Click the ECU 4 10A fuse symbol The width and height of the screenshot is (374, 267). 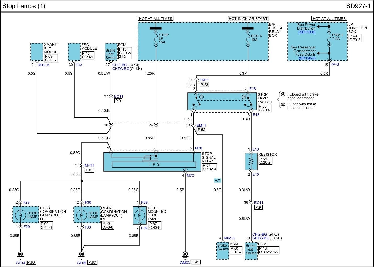(248, 37)
